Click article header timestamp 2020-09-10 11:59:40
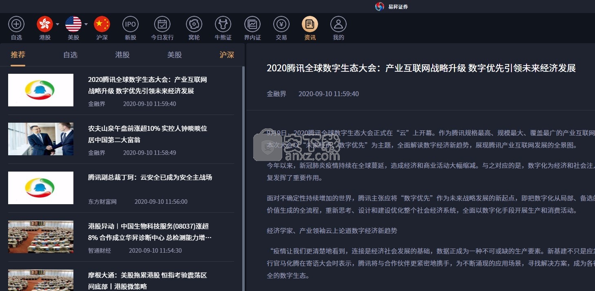The height and width of the screenshot is (291, 595). tap(329, 94)
